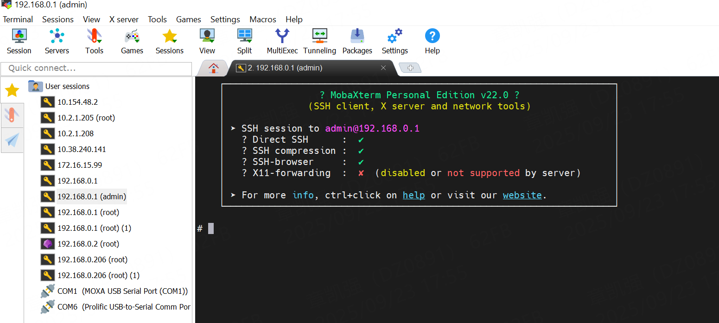The height and width of the screenshot is (323, 719).
Task: Select the 192.168.0.1 (root) session
Action: pos(88,212)
